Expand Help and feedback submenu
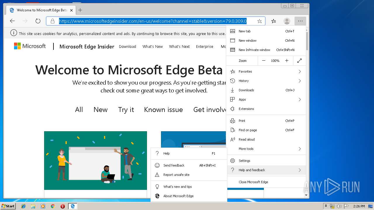The height and width of the screenshot is (210, 374). [266, 170]
